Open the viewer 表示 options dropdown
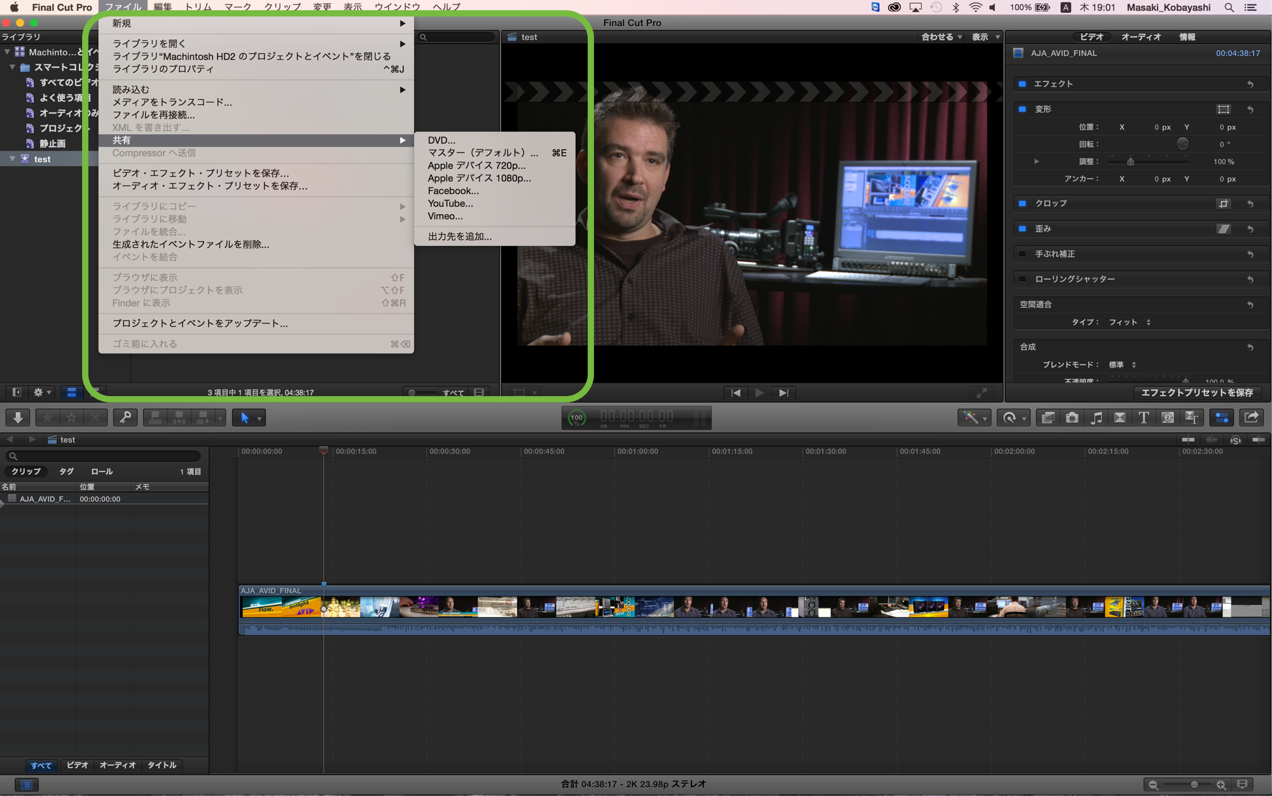 click(985, 37)
